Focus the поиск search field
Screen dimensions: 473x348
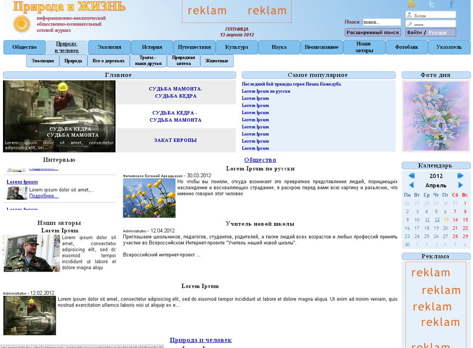tap(381, 22)
